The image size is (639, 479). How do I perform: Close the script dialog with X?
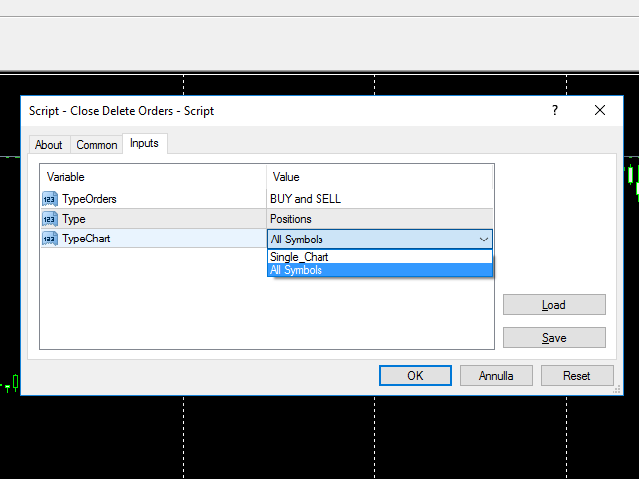click(600, 110)
